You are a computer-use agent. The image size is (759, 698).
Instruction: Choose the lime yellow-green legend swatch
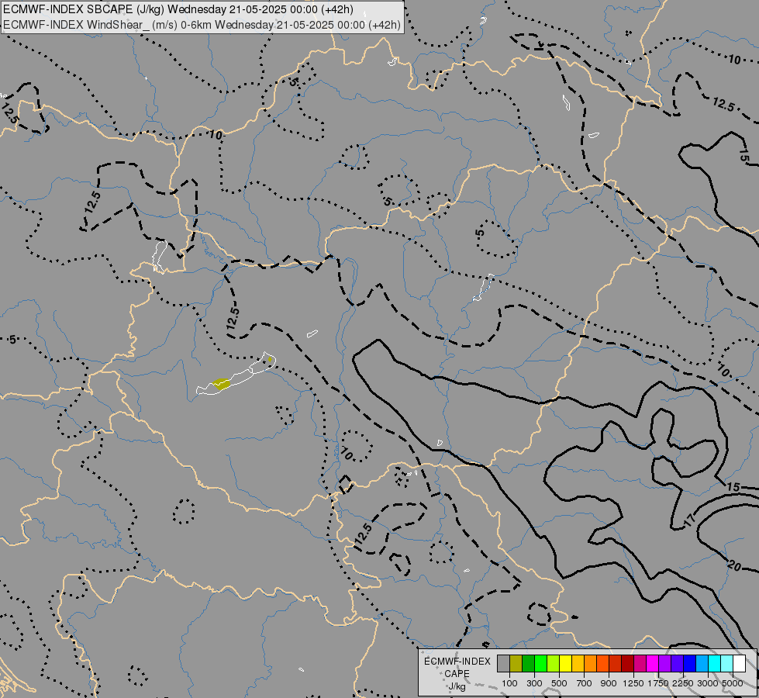coord(554,663)
